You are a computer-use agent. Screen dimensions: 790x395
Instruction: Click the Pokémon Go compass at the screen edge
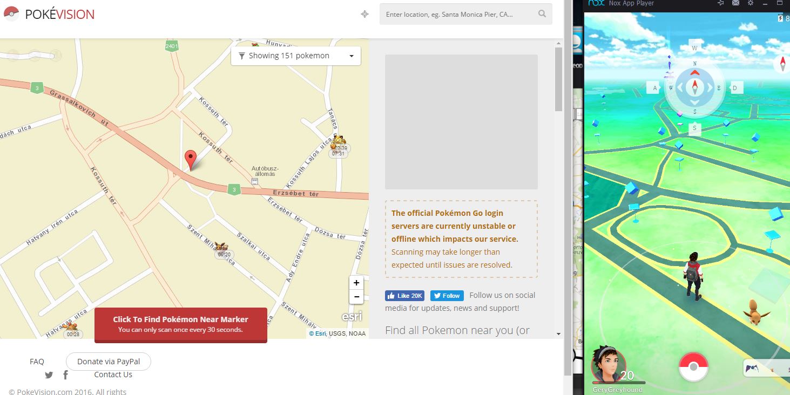pos(782,64)
